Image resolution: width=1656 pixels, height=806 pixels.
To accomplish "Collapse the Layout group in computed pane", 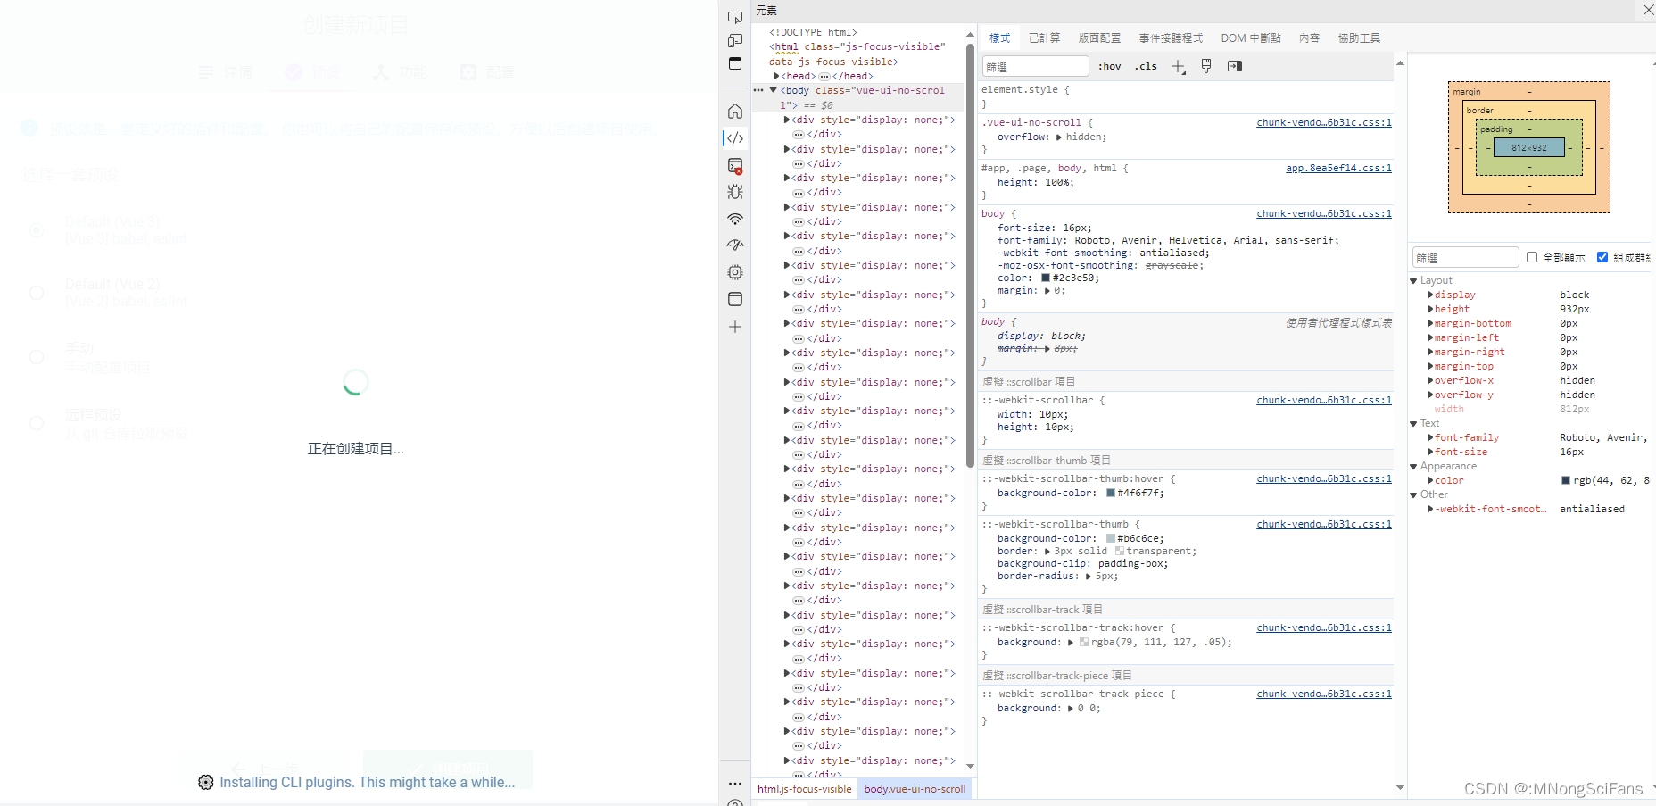I will (1413, 280).
